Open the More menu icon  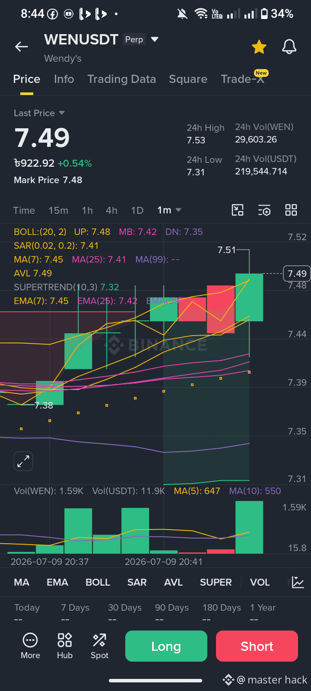coord(30,646)
